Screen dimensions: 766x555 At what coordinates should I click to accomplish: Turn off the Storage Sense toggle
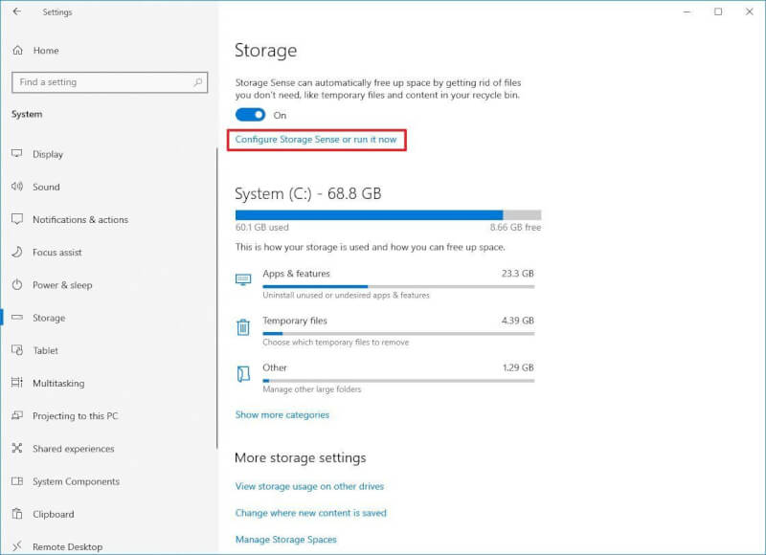tap(250, 115)
